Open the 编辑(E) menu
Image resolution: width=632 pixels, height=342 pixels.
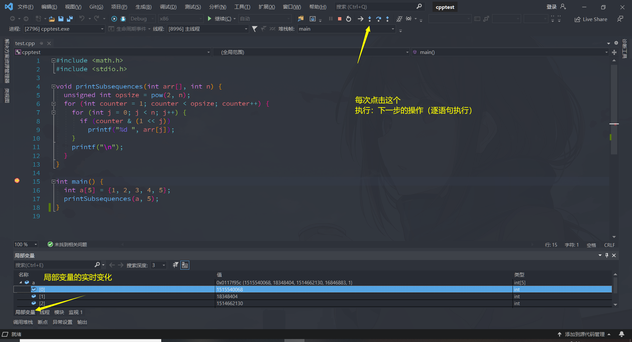pyautogui.click(x=49, y=7)
